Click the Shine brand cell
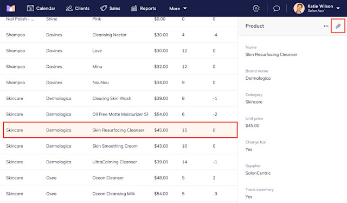 [x=52, y=19]
